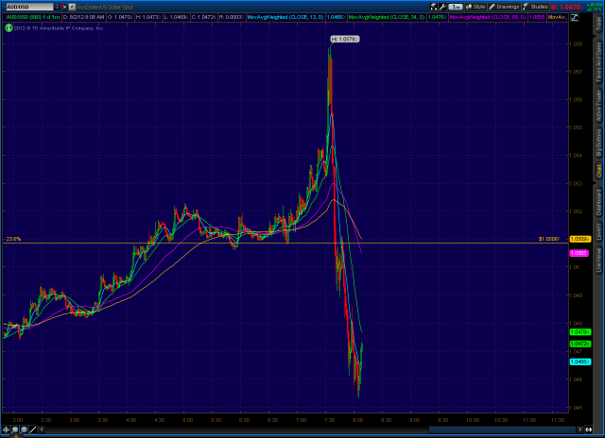The width and height of the screenshot is (605, 438).
Task: Click the share/detach icon in top toolbar
Action: coord(434,7)
